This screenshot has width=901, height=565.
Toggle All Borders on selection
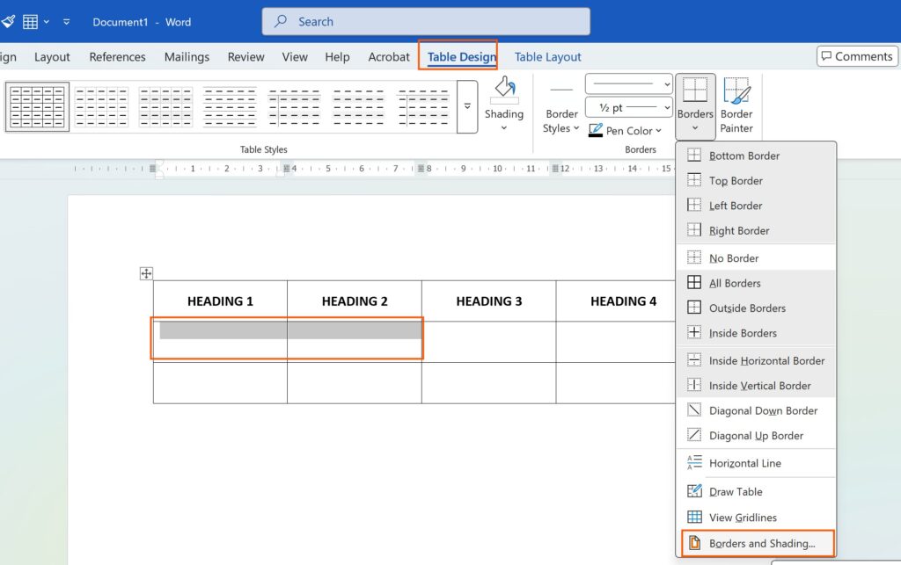click(735, 283)
